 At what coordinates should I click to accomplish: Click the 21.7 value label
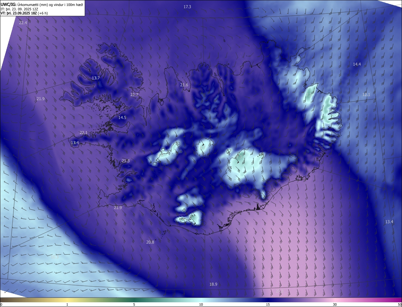[x=134, y=94]
